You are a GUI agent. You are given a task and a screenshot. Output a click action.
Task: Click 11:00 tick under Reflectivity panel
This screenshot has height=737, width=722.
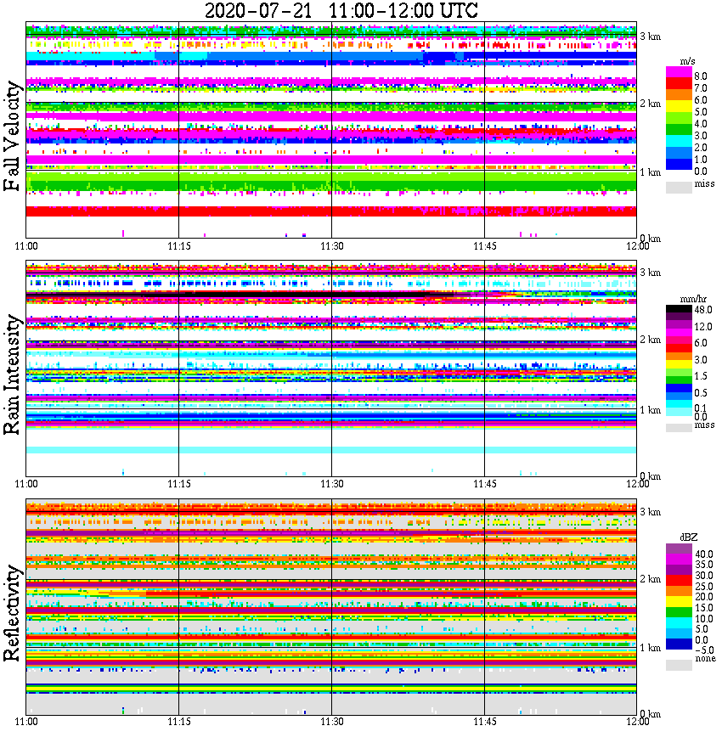[x=26, y=722]
